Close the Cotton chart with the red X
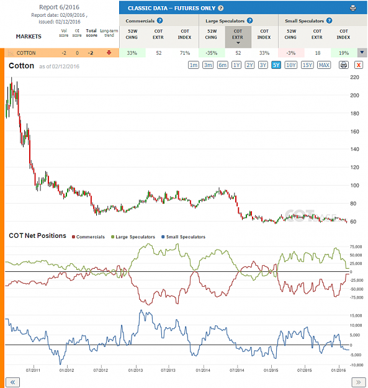This screenshot has width=368, height=388. [x=359, y=65]
